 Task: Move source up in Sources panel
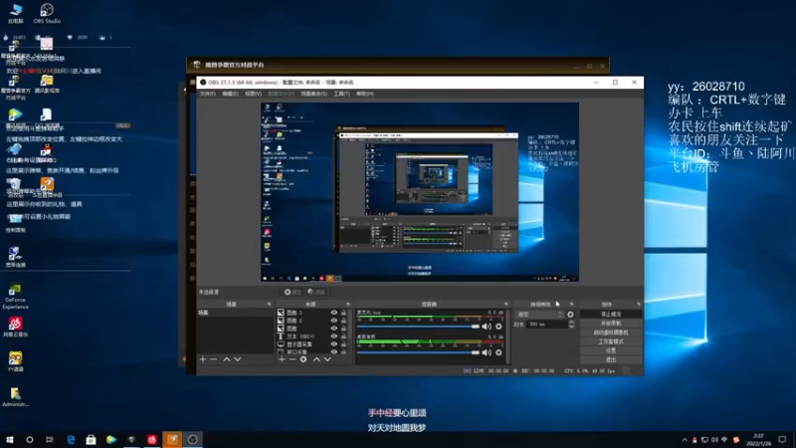[x=316, y=359]
